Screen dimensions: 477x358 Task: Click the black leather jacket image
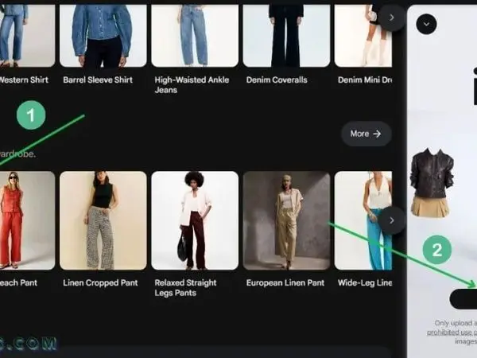[432, 173]
